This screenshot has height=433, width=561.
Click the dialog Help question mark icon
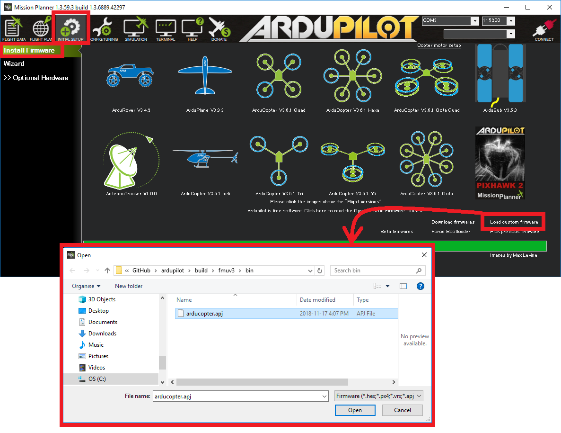(420, 286)
